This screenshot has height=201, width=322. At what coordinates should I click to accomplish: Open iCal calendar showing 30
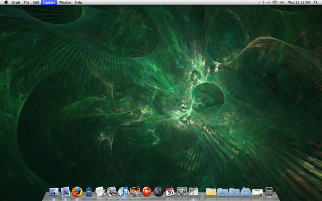170,192
